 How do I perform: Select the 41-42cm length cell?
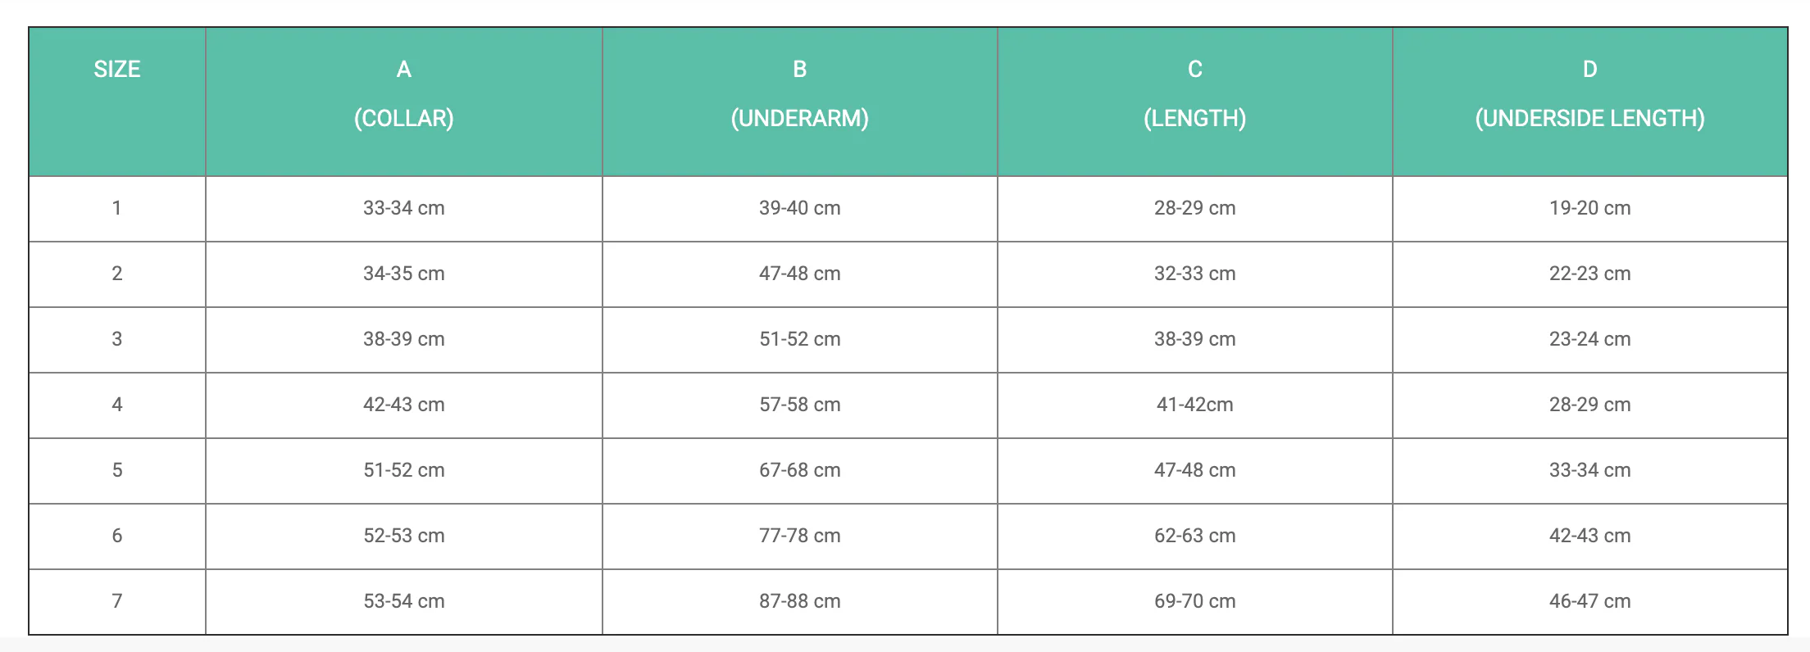[1195, 405]
